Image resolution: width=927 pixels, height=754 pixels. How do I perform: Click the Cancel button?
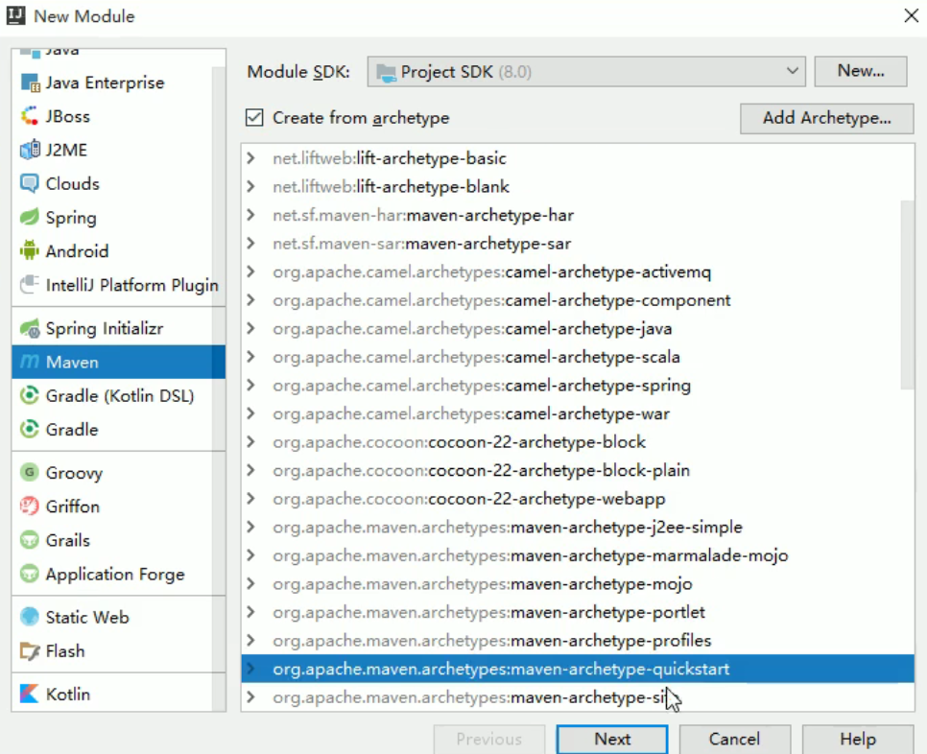coord(735,740)
